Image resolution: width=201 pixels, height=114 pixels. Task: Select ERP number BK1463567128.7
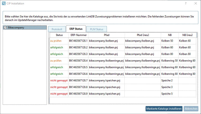[x=79, y=81]
